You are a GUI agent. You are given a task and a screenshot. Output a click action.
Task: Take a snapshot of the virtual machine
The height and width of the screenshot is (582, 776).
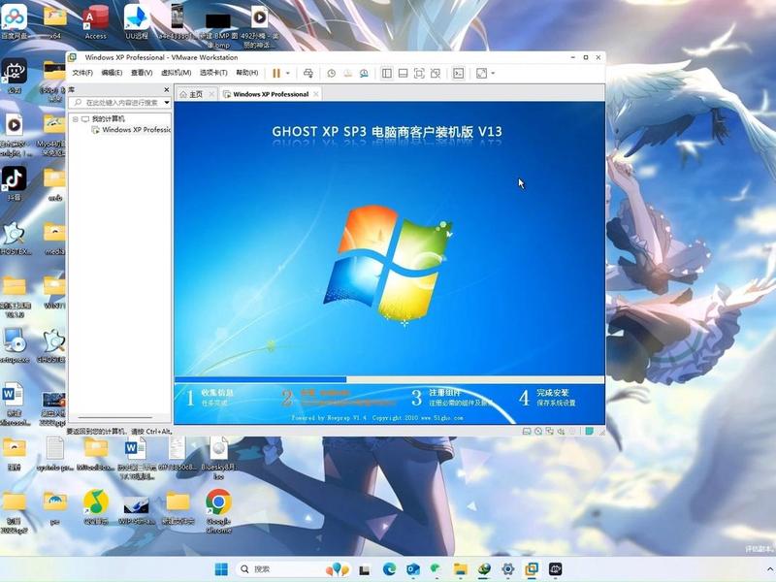click(x=331, y=74)
